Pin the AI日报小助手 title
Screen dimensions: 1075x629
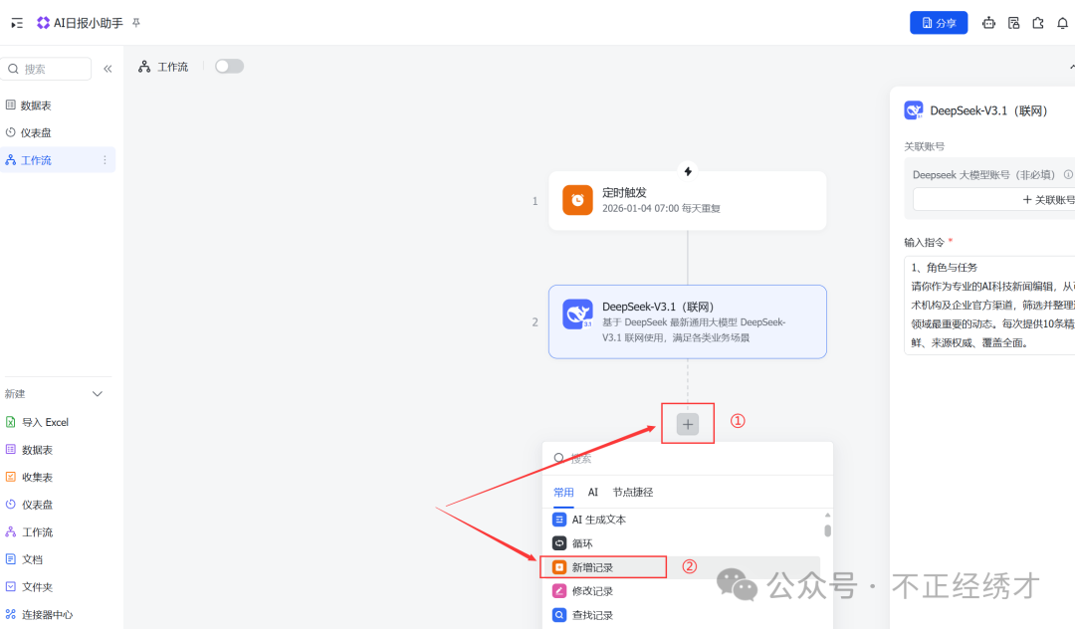point(135,23)
